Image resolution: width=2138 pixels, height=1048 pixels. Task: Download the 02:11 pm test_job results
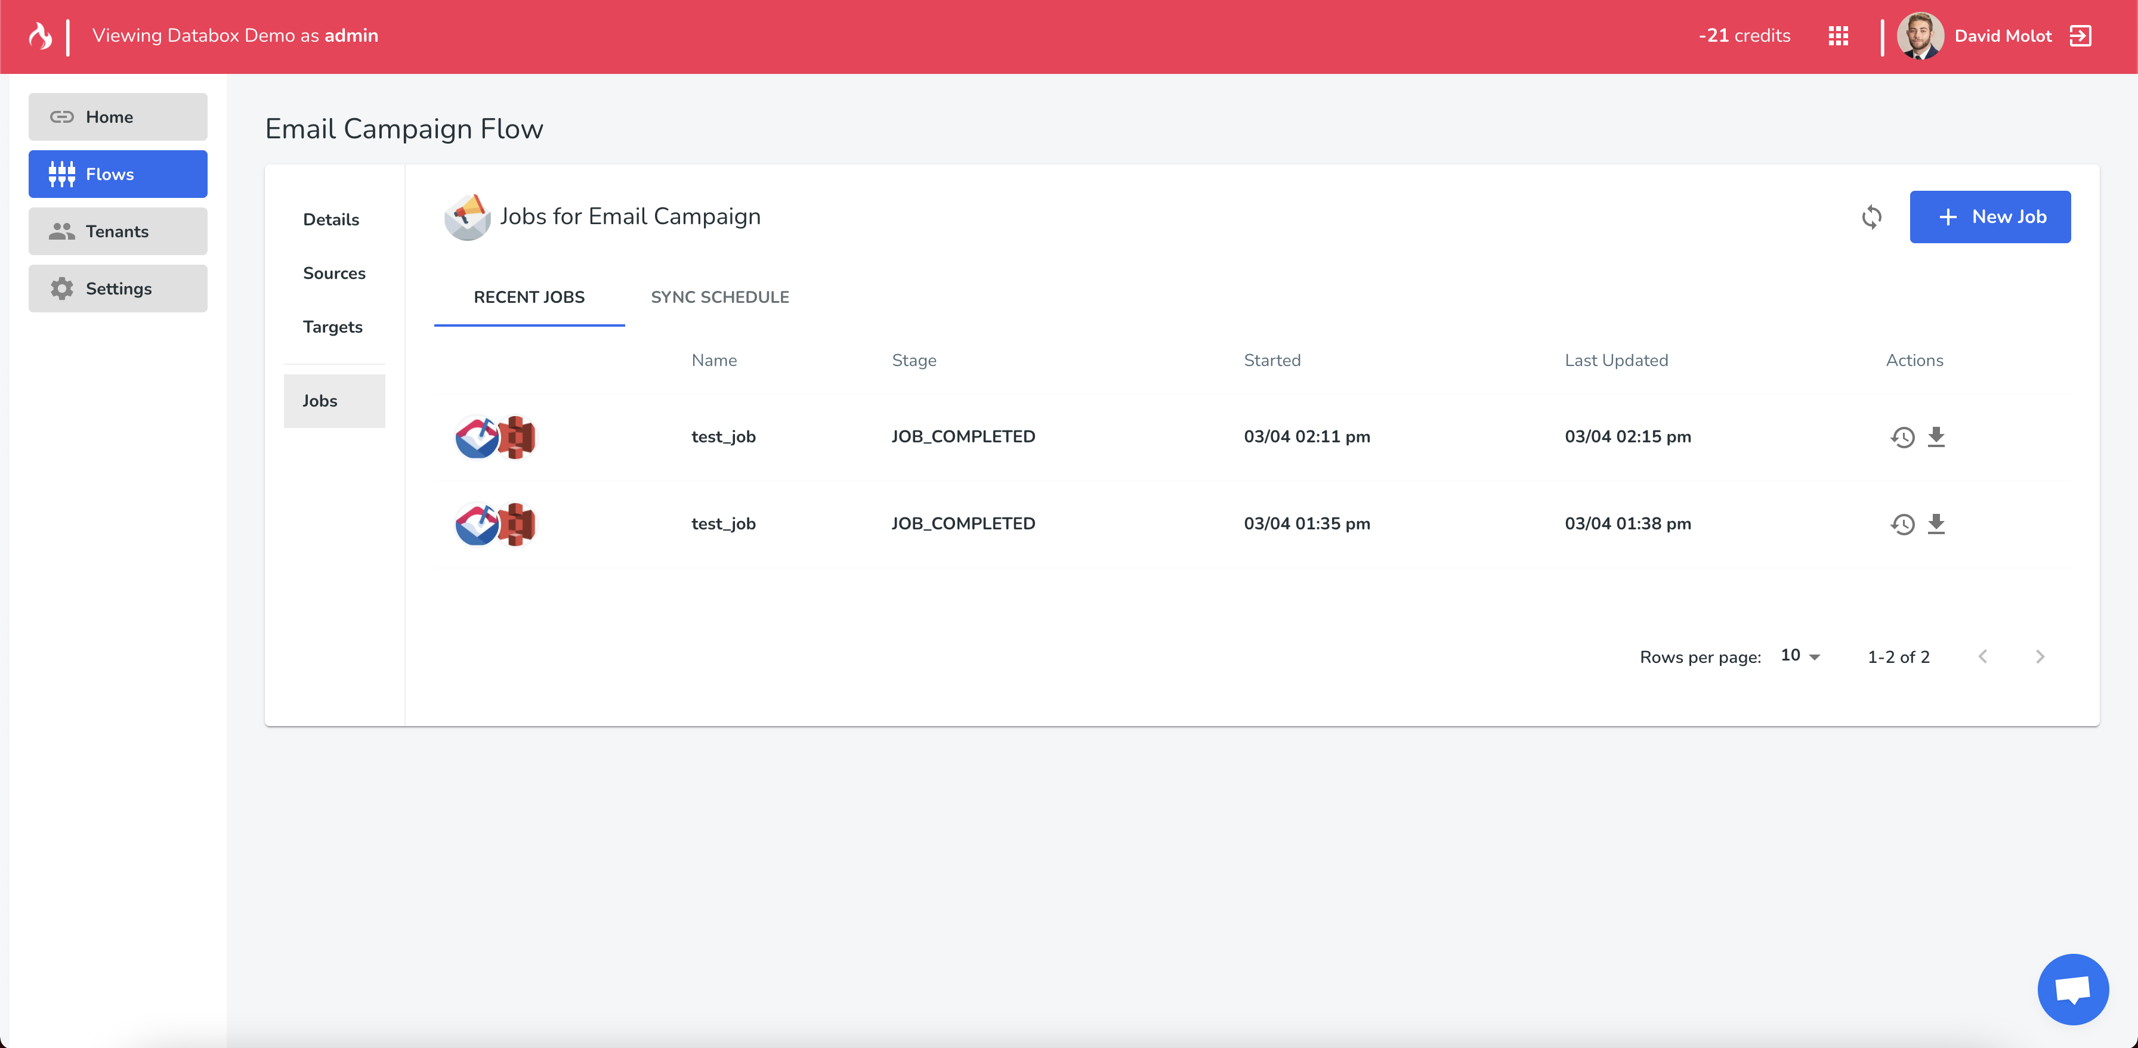[1936, 437]
